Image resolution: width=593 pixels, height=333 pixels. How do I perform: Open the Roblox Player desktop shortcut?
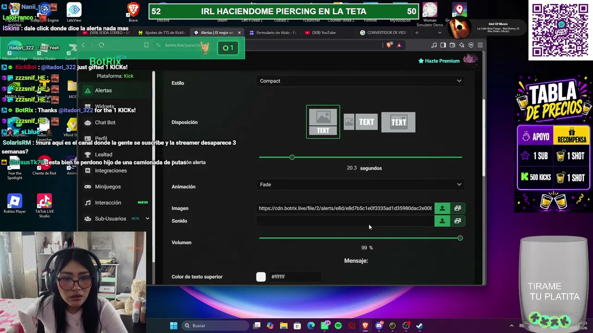(15, 204)
